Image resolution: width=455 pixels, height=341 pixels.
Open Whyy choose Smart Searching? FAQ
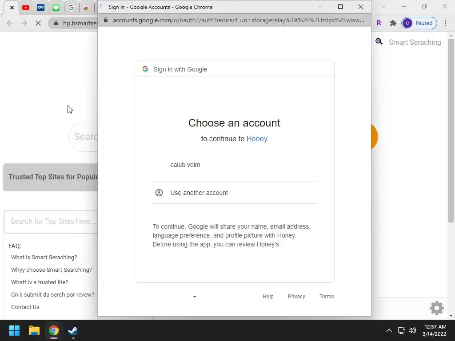pos(52,270)
